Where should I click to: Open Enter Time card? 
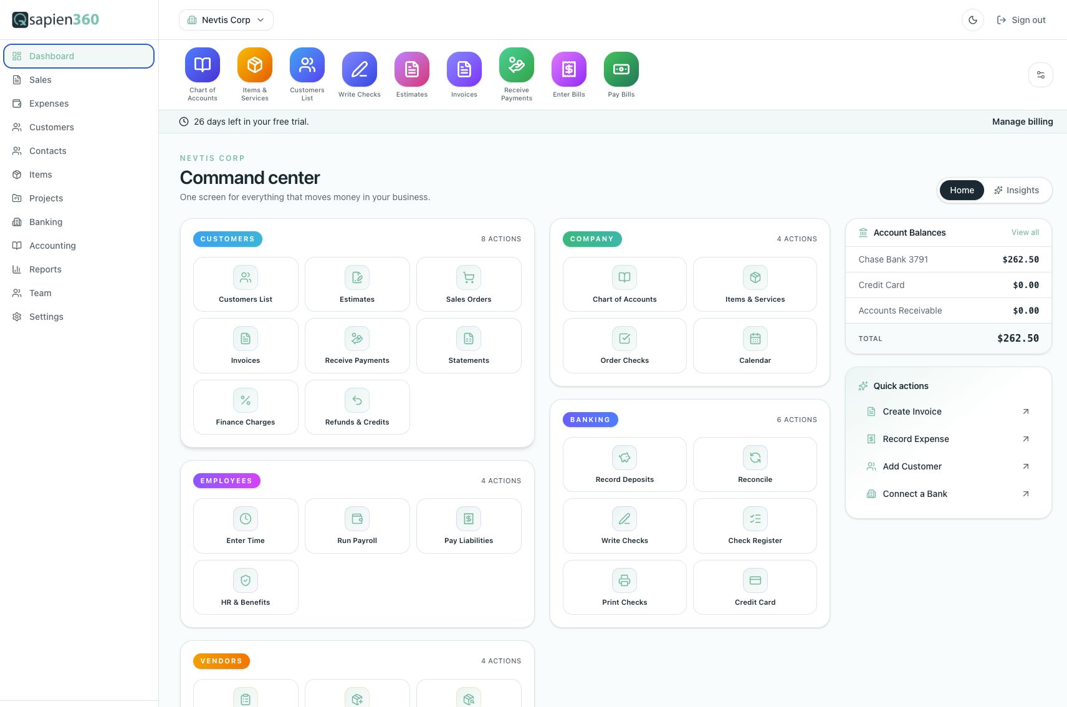click(x=246, y=526)
